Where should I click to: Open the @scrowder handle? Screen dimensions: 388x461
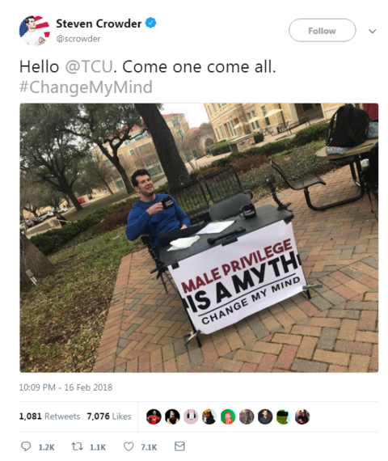(78, 39)
